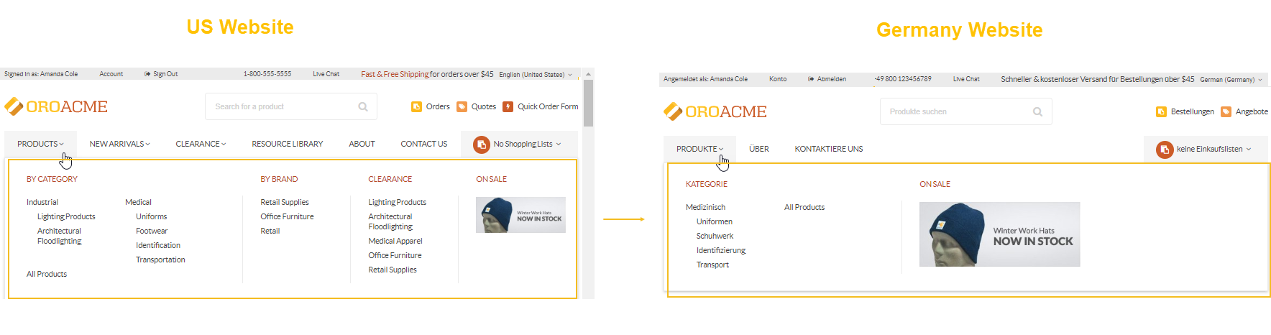Select Retail Supplies under By Brand
The width and height of the screenshot is (1271, 335).
tap(285, 202)
